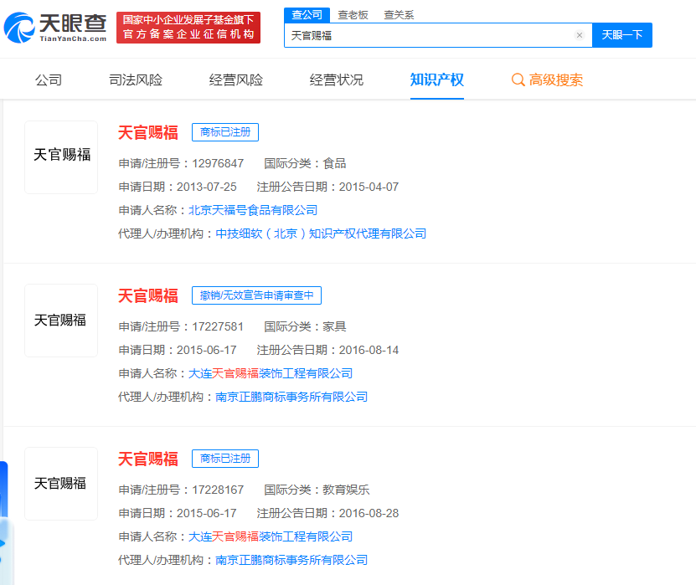696x585 pixels.
Task: Select the 知识产权 tab
Action: point(436,80)
